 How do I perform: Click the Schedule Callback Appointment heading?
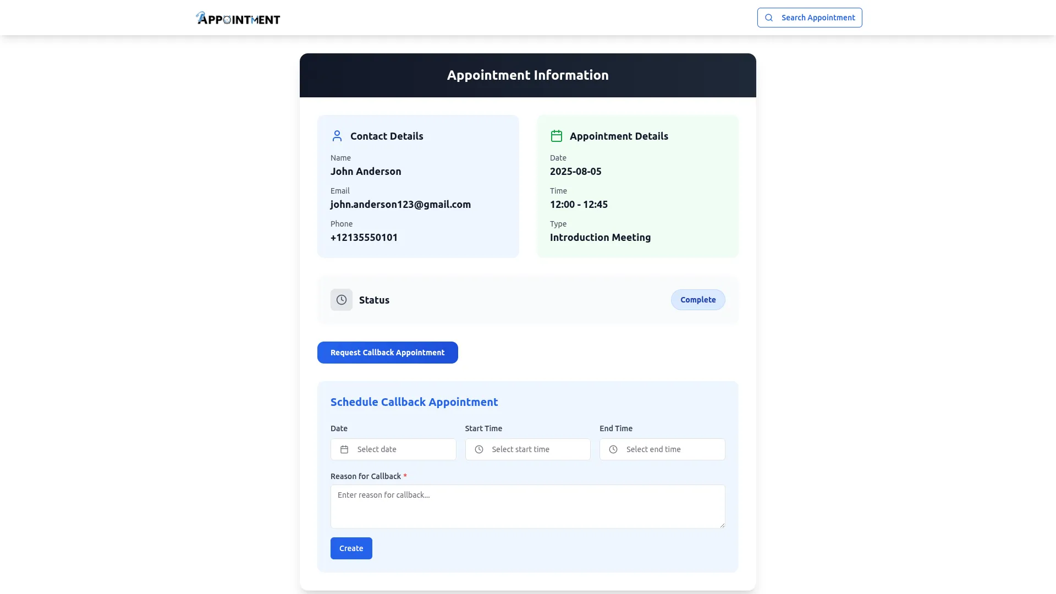[x=414, y=402]
